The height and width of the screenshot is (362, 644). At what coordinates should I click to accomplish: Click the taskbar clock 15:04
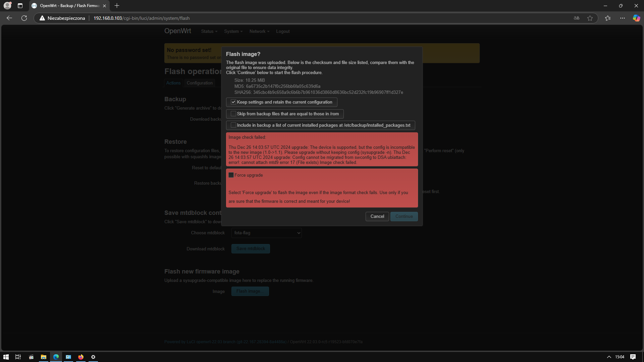(620, 357)
